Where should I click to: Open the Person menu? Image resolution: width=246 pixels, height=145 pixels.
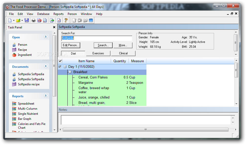click(72, 14)
